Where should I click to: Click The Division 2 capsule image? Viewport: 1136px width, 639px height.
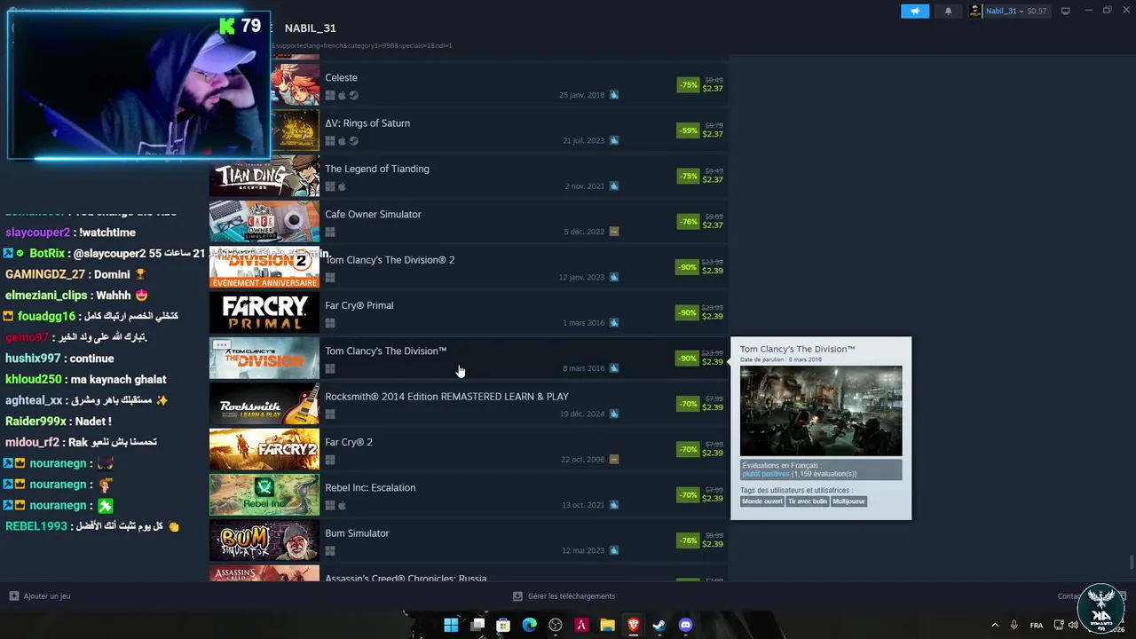264,267
